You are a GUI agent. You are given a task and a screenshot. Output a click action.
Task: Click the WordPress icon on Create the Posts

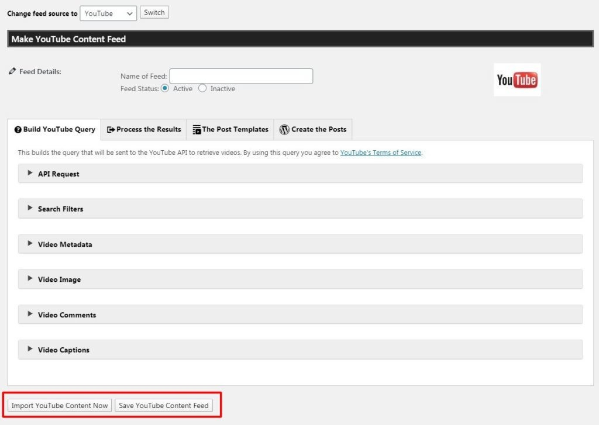pyautogui.click(x=284, y=130)
